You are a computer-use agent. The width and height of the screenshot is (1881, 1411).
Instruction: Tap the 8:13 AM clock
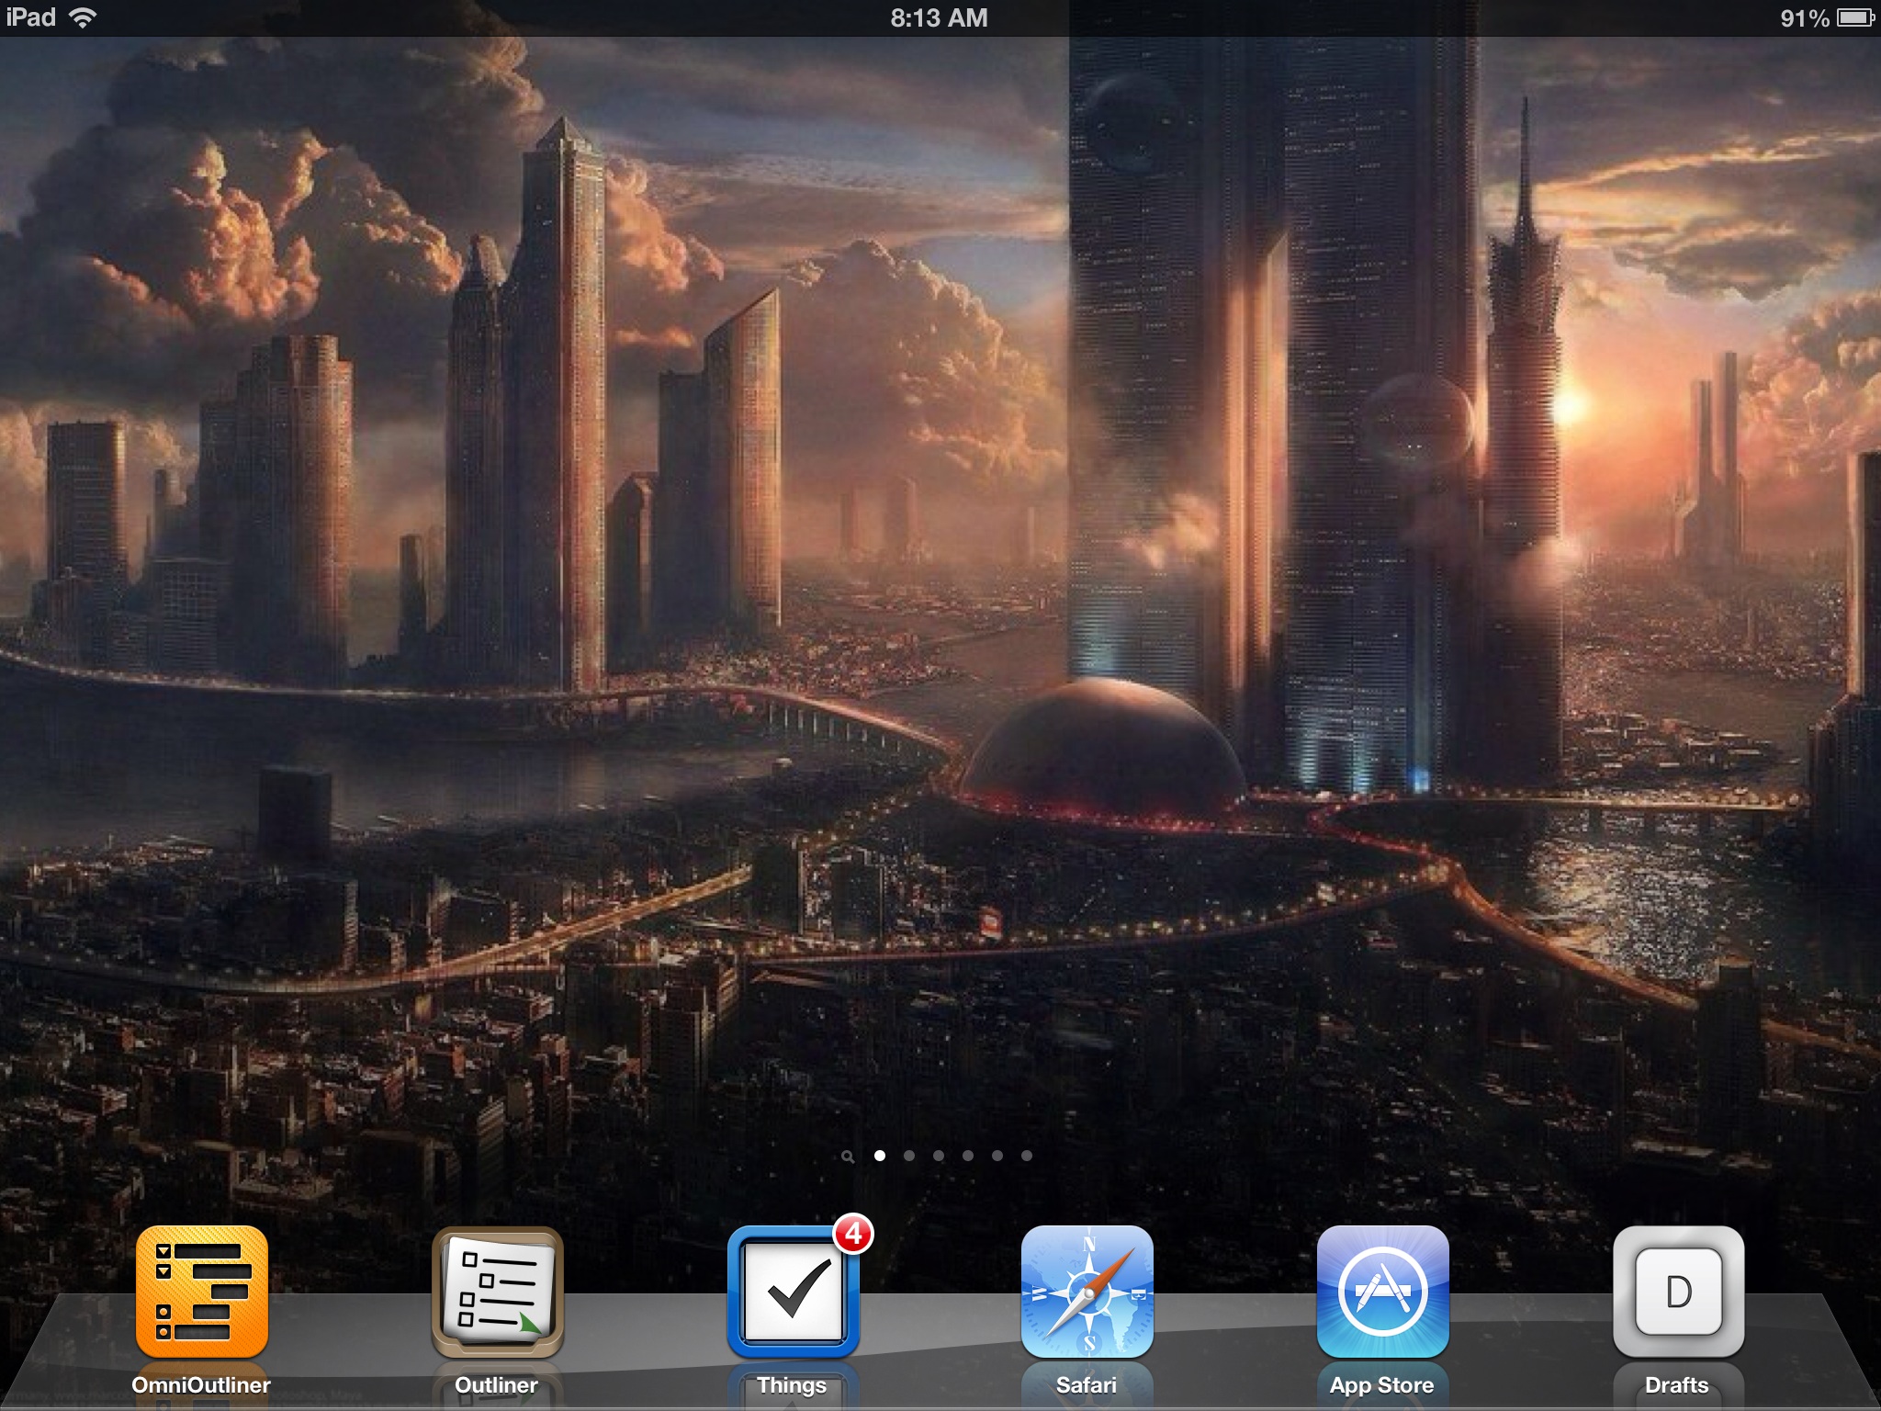click(x=939, y=17)
